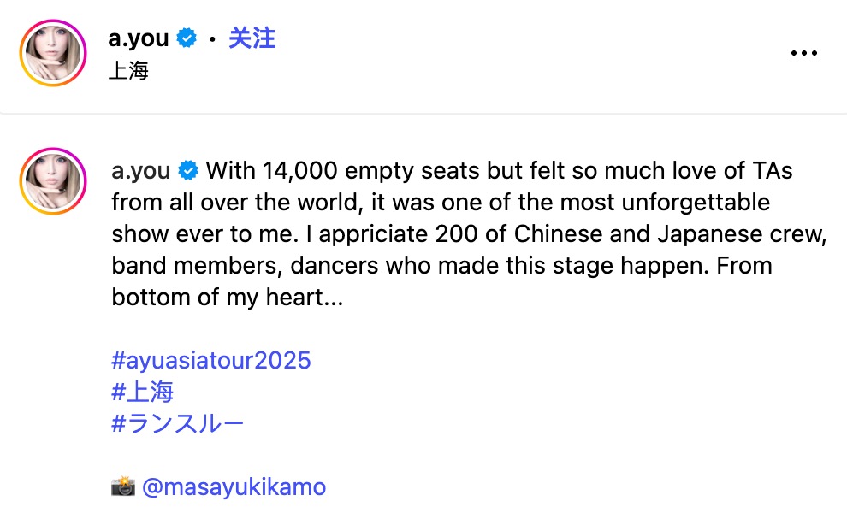Open the #上海 hashtag link
This screenshot has height=513, width=847.
tap(143, 392)
